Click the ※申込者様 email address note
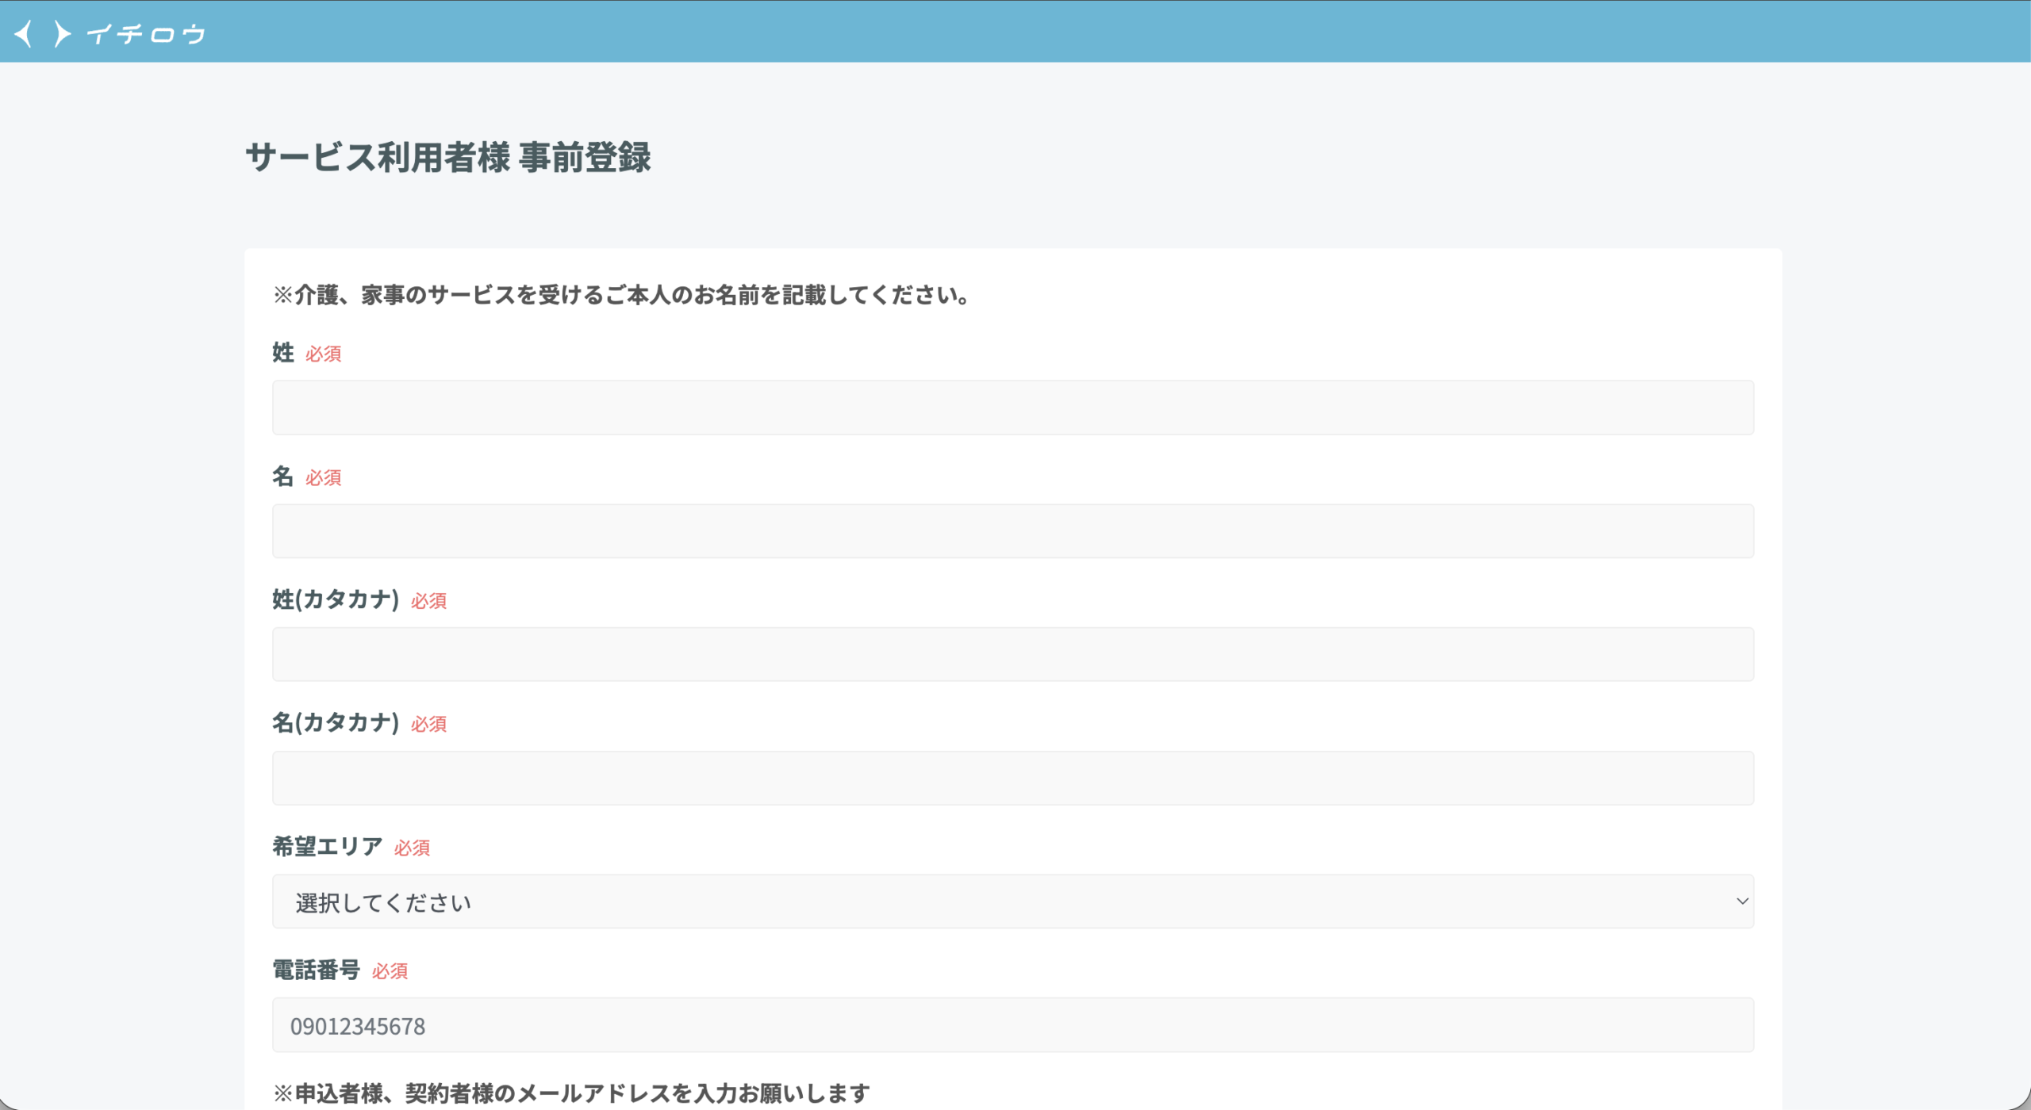 click(x=571, y=1094)
